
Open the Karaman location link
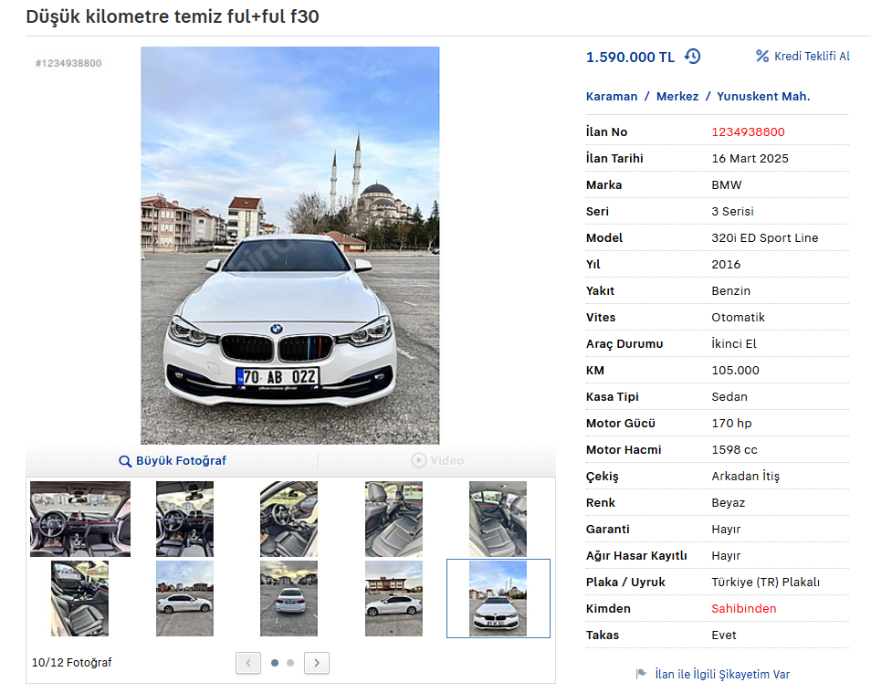tap(612, 97)
